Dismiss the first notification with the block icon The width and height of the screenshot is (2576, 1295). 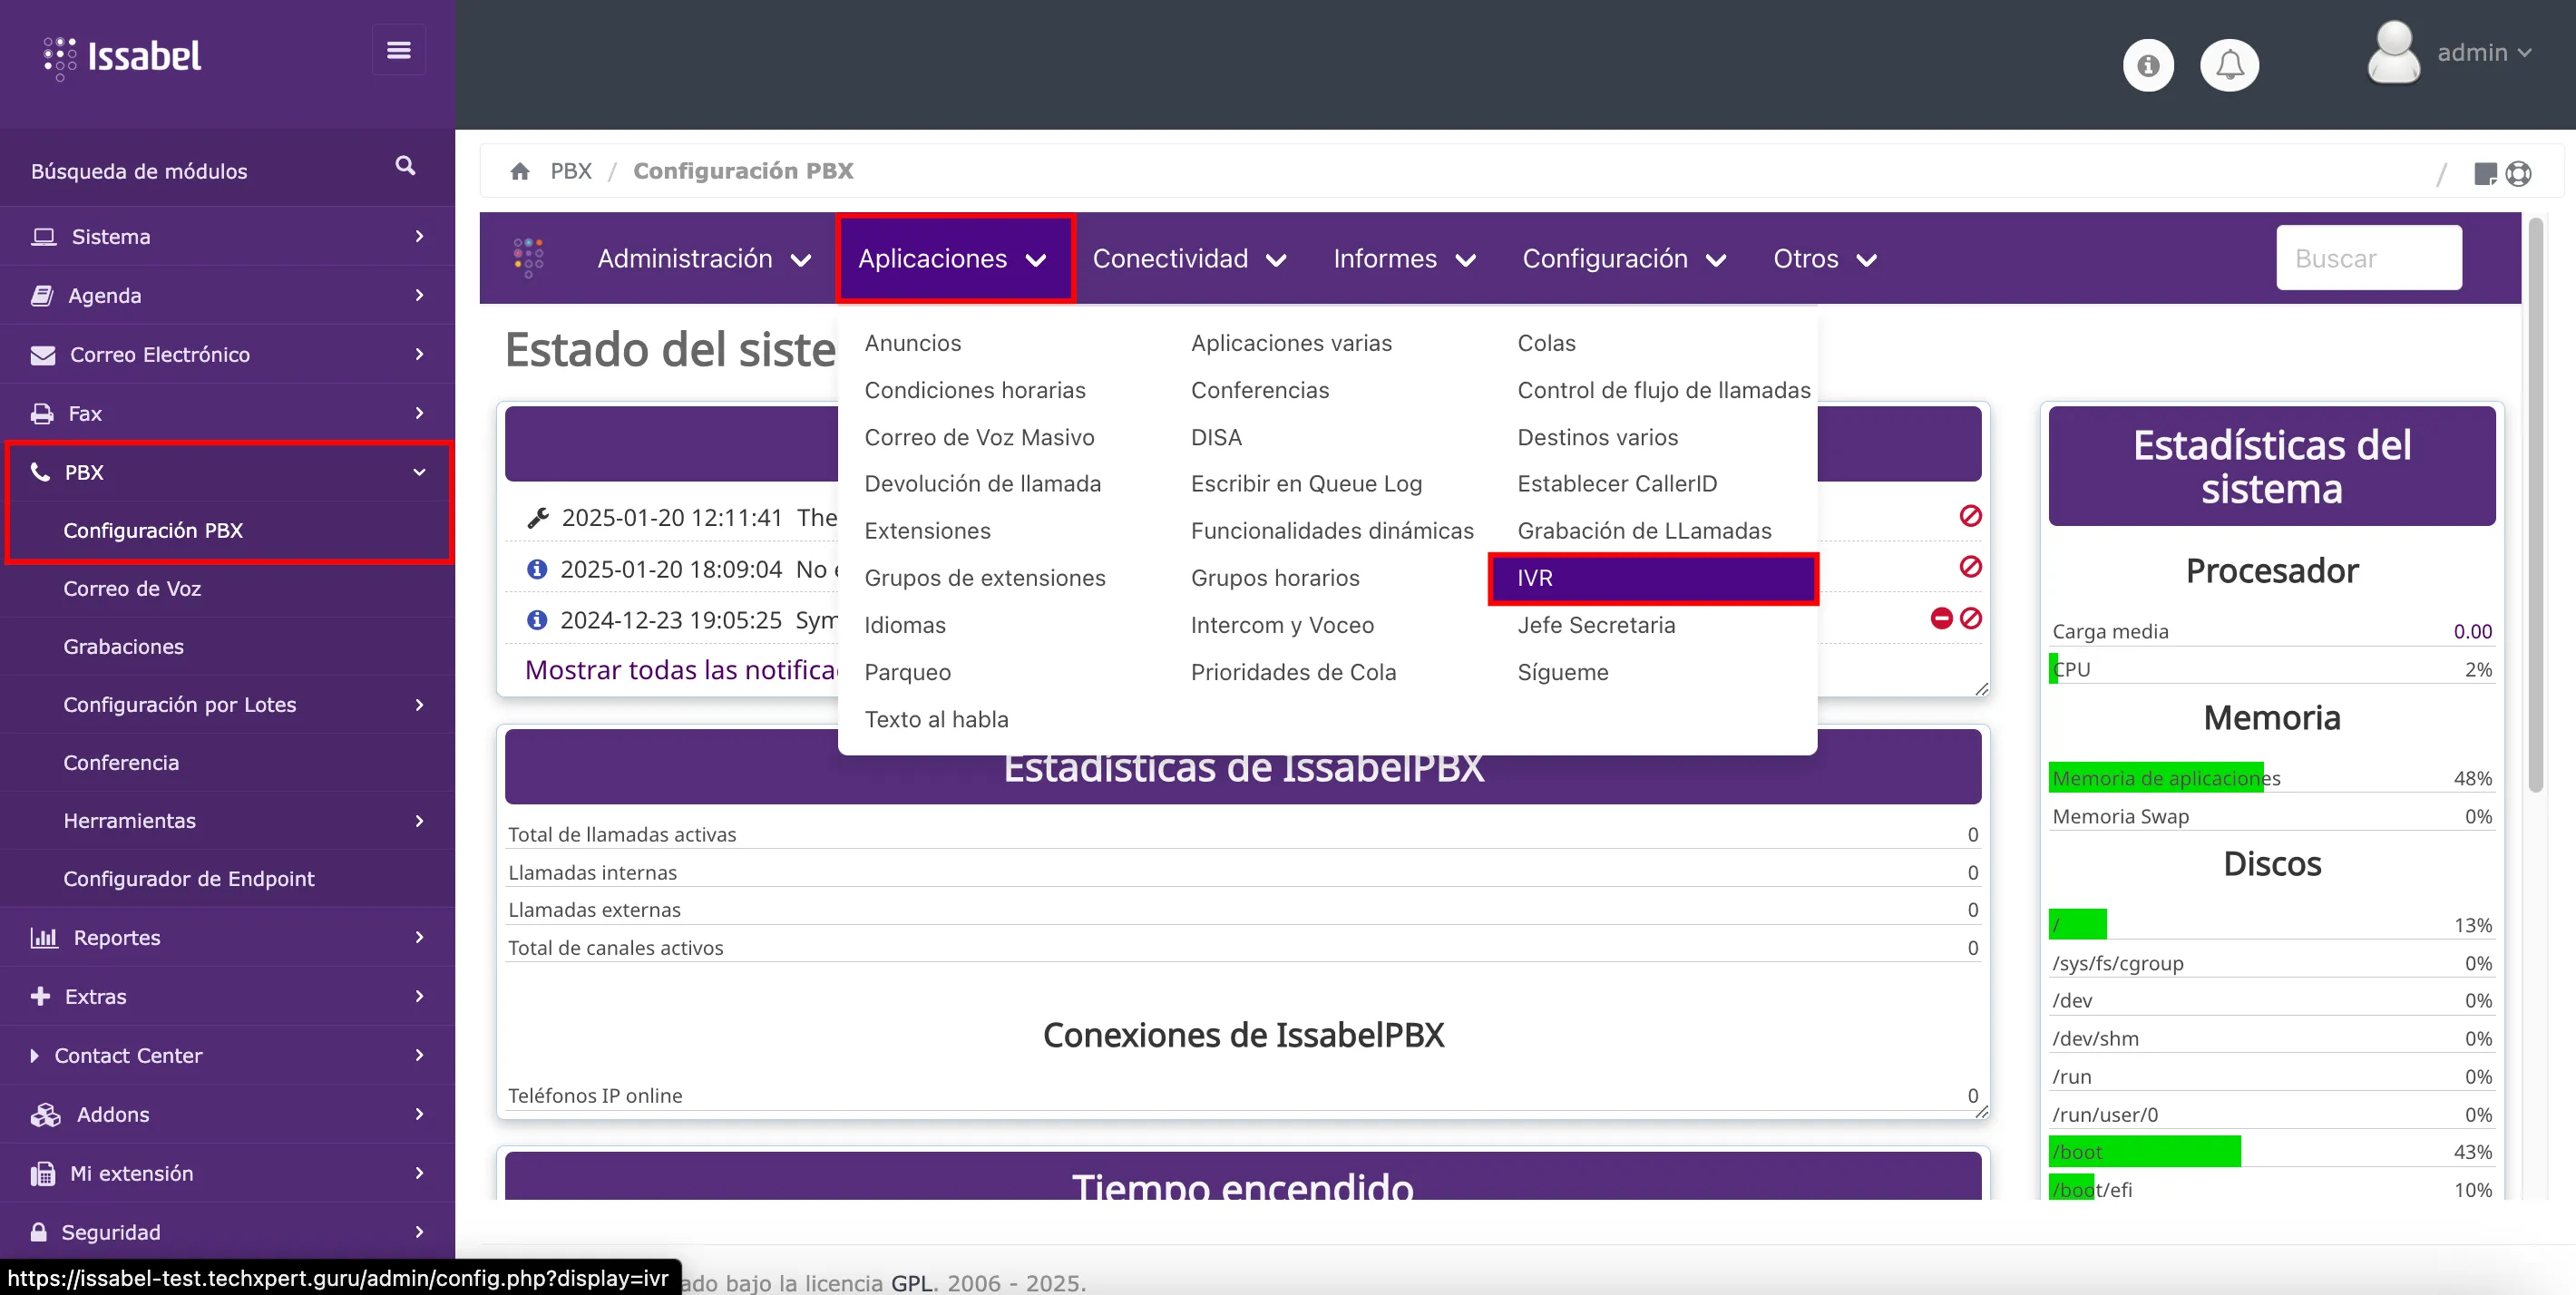(x=1971, y=517)
